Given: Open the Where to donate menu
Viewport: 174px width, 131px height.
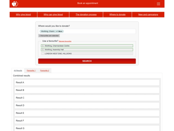Looking at the screenshot, I should (x=117, y=15).
